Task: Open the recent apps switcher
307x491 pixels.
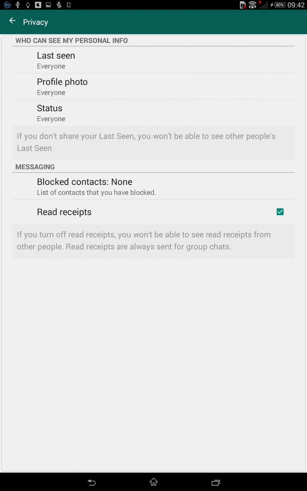Action: coord(215,482)
